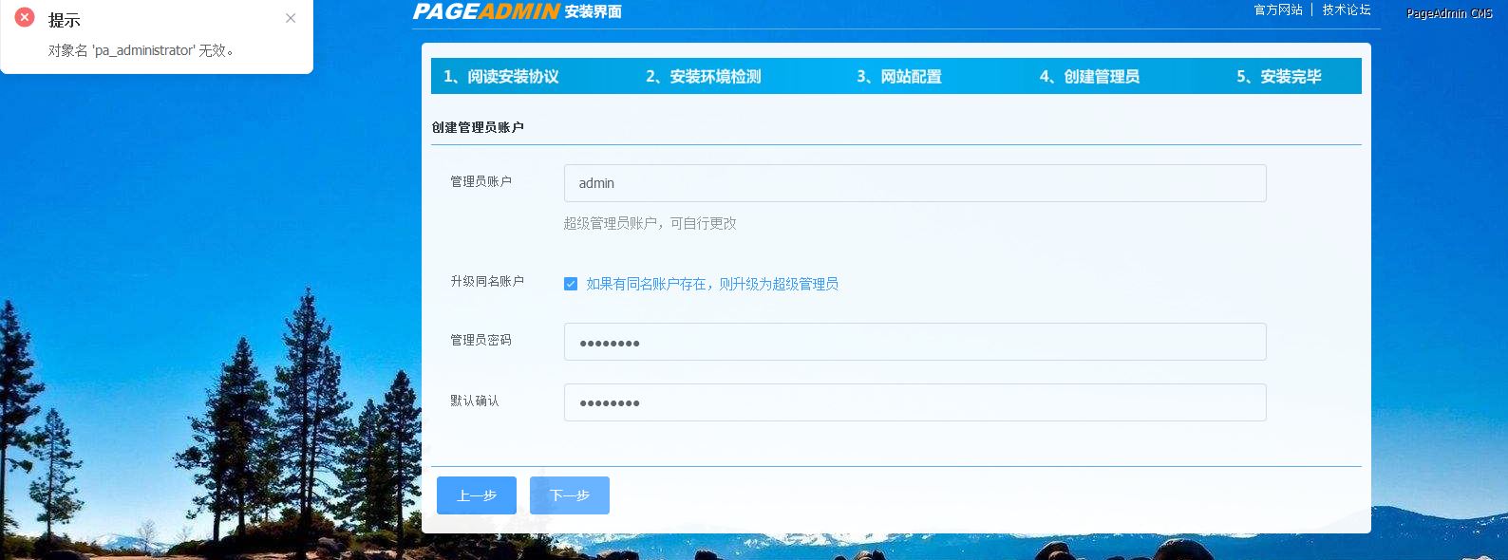
Task: Click the 管理员密码 password field
Action: pos(914,342)
